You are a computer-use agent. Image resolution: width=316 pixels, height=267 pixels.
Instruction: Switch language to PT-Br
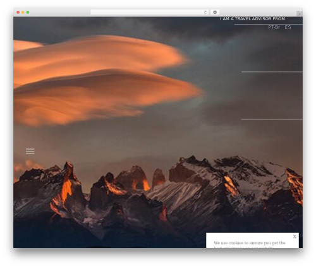click(x=274, y=27)
